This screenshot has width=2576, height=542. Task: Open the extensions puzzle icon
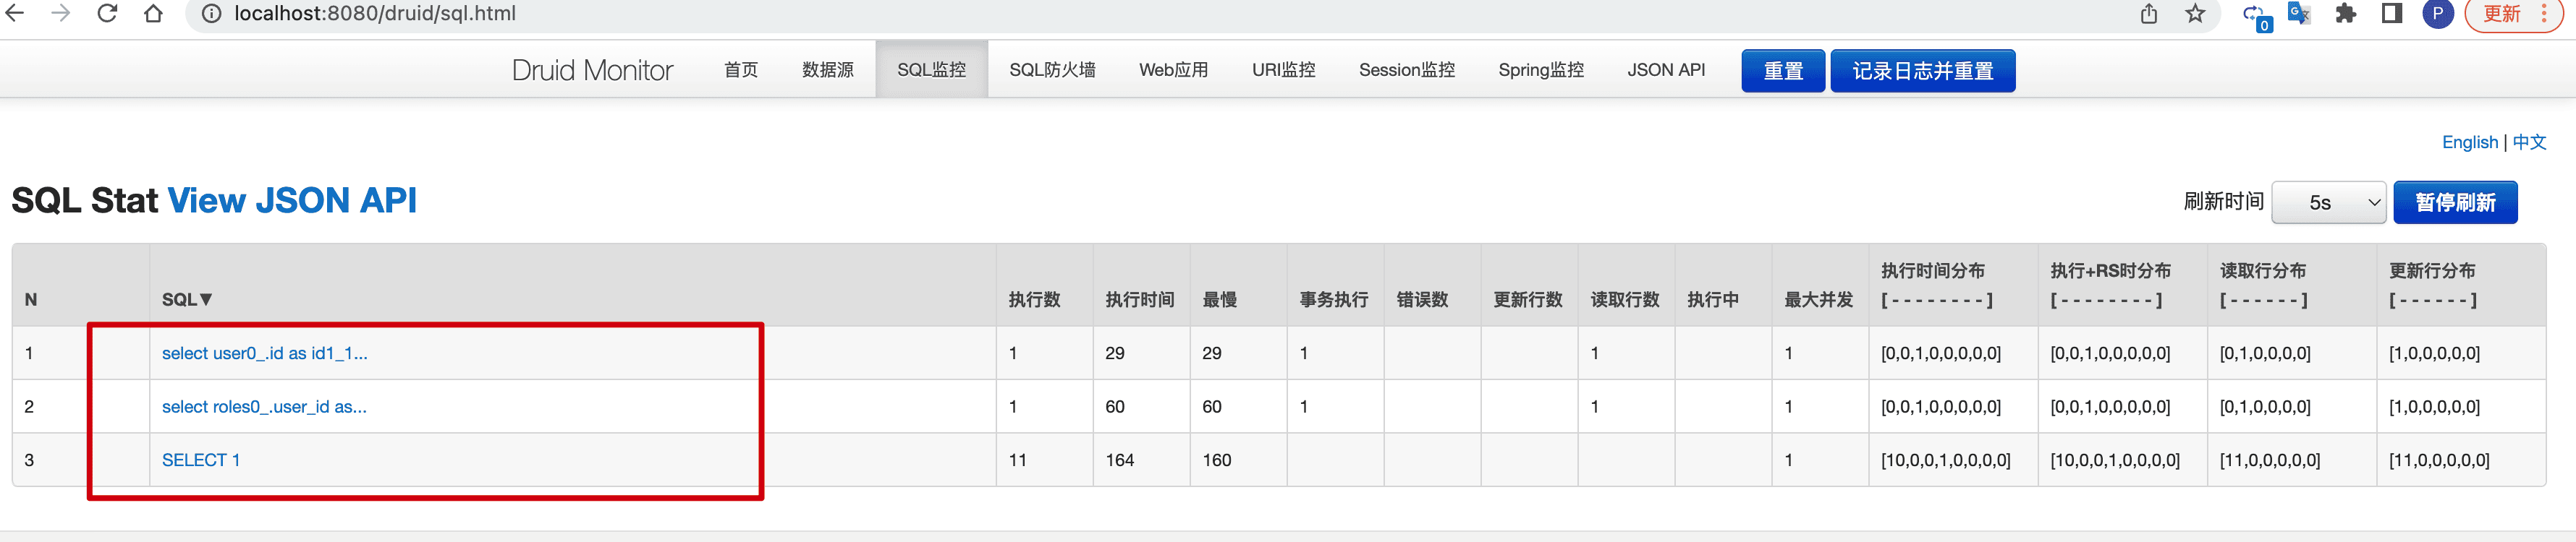tap(2345, 14)
